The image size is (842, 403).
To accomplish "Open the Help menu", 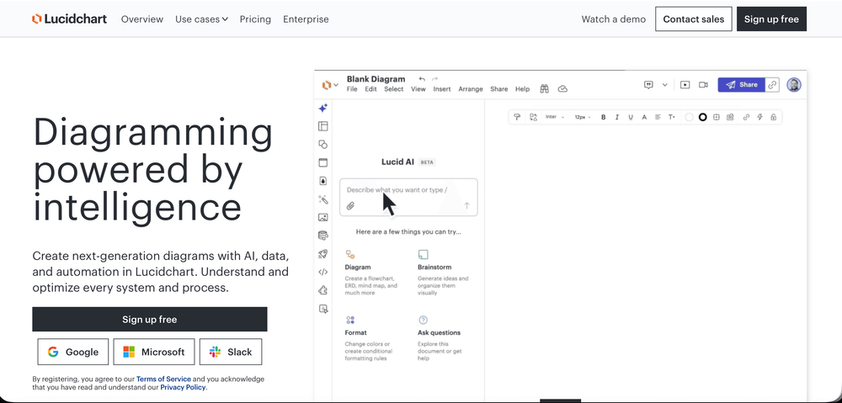I will click(x=523, y=89).
